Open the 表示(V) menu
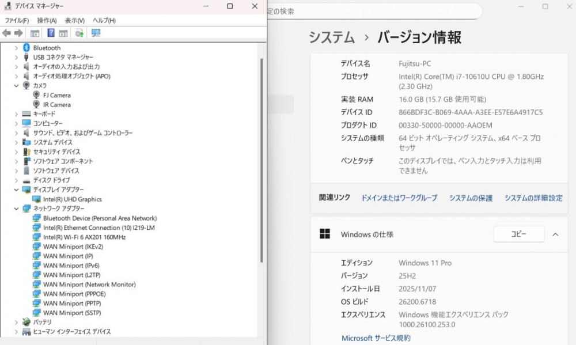The image size is (576, 345). 74,21
